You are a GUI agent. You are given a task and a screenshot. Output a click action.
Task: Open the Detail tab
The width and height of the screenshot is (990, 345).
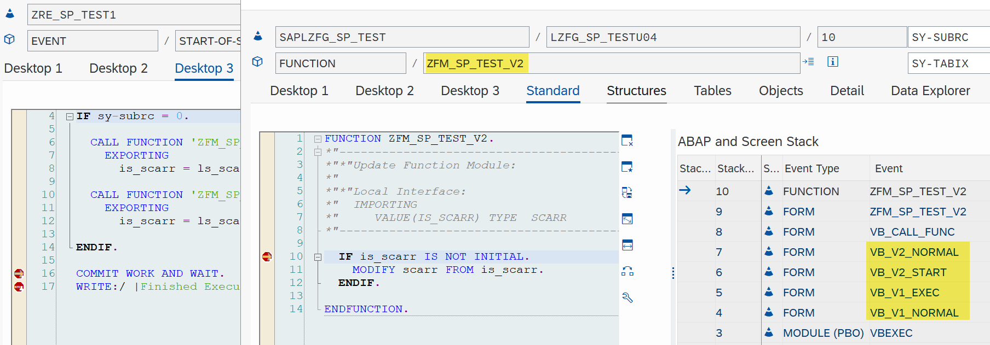coord(847,91)
